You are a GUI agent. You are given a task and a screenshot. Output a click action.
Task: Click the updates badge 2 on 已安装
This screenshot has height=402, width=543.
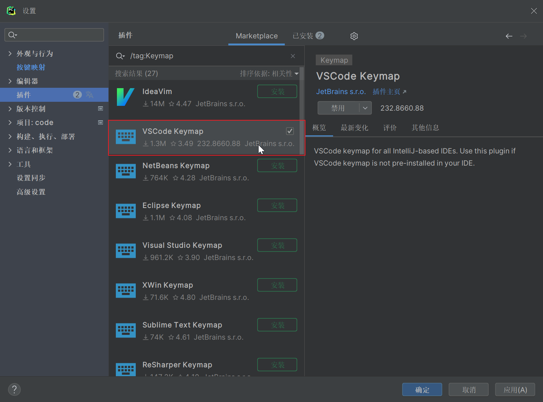coord(320,35)
